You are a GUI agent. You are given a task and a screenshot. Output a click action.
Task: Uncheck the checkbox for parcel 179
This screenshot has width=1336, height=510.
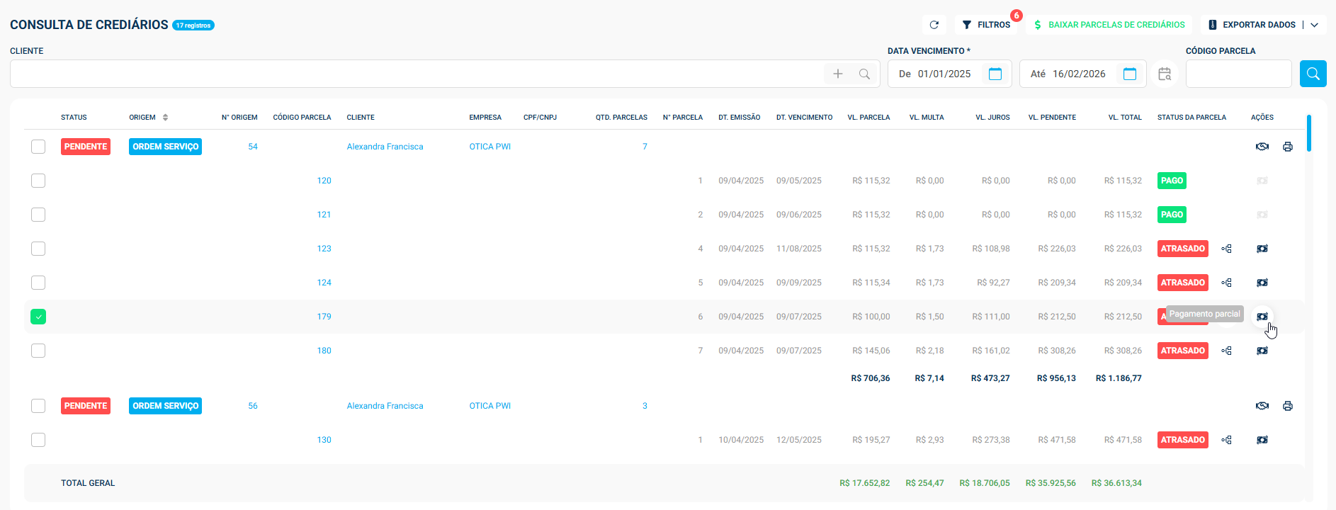click(x=38, y=317)
